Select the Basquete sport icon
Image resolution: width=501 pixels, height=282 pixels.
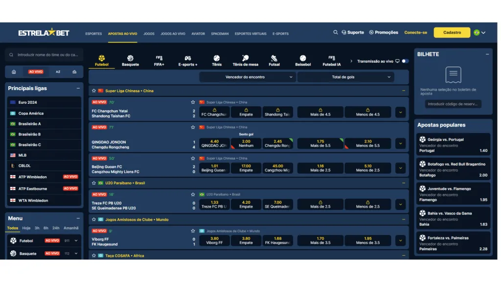tap(130, 61)
